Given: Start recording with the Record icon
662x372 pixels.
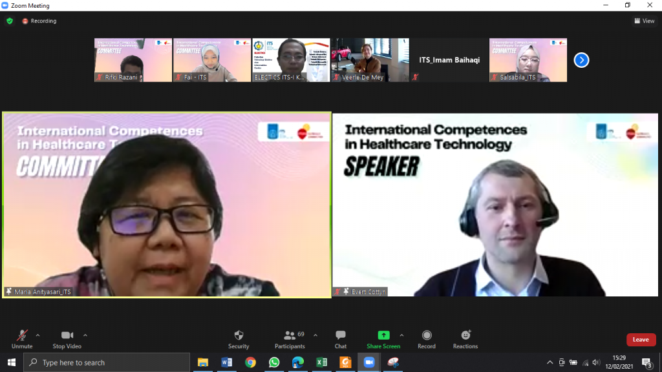Looking at the screenshot, I should tap(427, 335).
